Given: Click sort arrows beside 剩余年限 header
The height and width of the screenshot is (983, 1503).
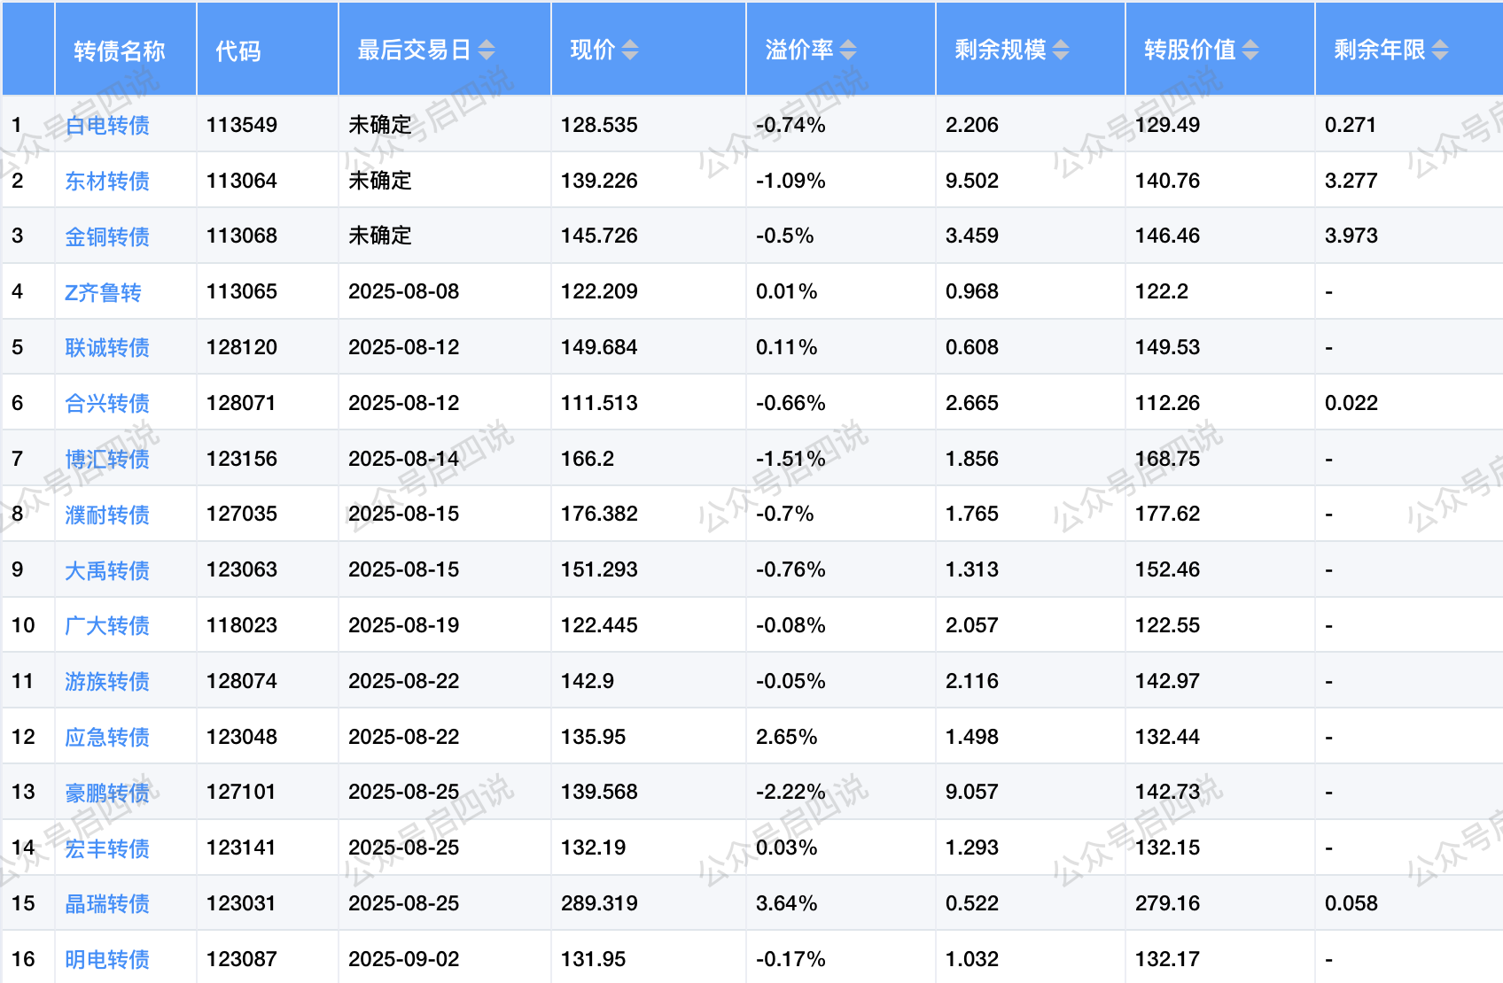Looking at the screenshot, I should pos(1440,50).
